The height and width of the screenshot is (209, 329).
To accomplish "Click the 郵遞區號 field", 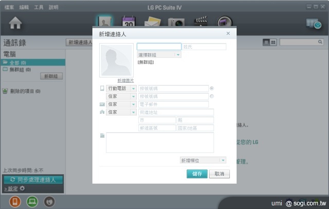I will point(157,128).
